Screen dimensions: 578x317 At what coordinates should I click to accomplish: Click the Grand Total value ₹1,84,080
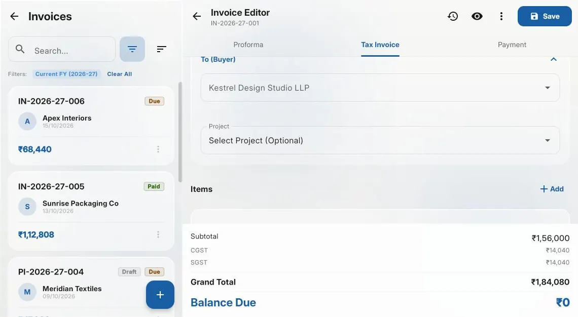click(x=550, y=282)
